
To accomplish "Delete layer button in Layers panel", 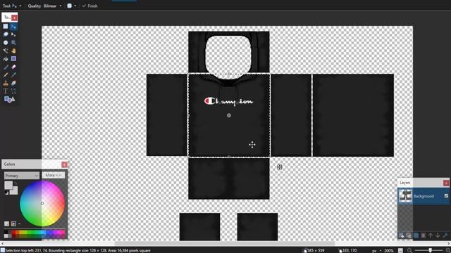I will [x=409, y=235].
